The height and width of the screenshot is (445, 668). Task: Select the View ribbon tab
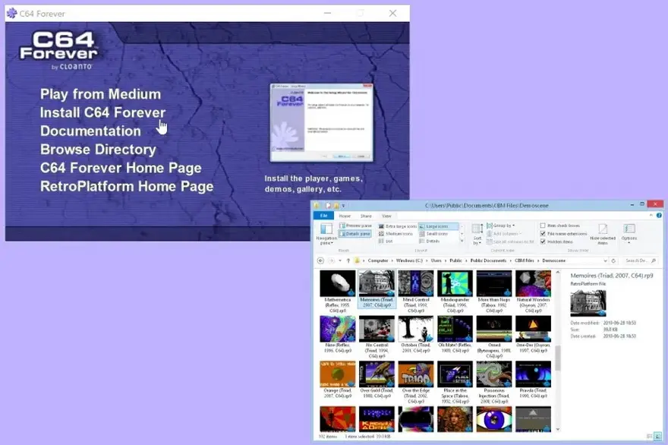coord(386,216)
